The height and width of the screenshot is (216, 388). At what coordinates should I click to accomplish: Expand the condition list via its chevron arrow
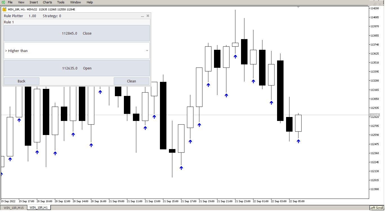click(147, 51)
